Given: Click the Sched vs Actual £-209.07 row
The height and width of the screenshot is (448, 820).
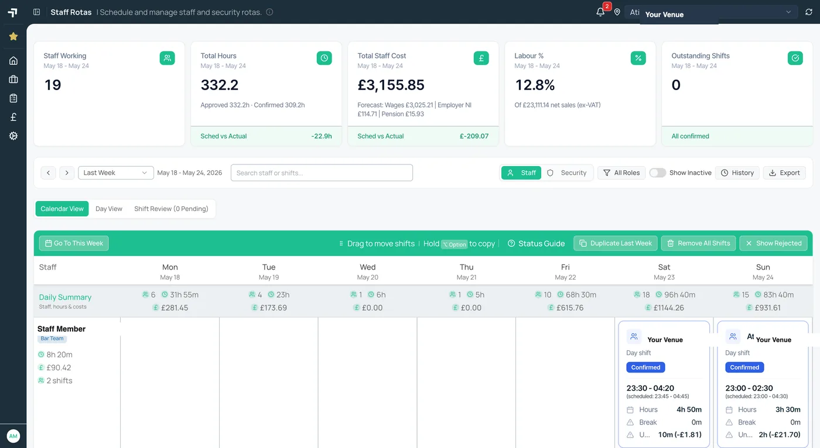Looking at the screenshot, I should click(423, 136).
